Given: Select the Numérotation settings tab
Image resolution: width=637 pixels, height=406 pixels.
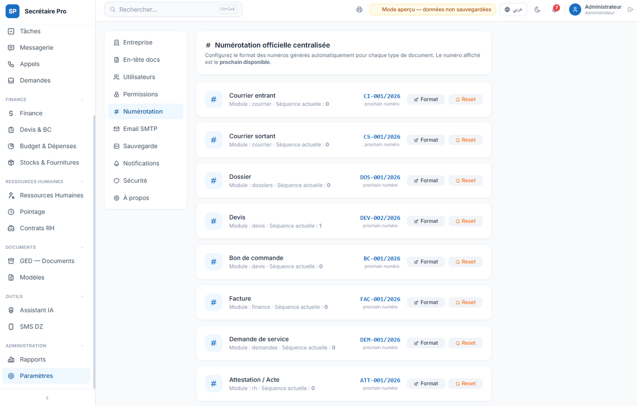Looking at the screenshot, I should 145,111.
